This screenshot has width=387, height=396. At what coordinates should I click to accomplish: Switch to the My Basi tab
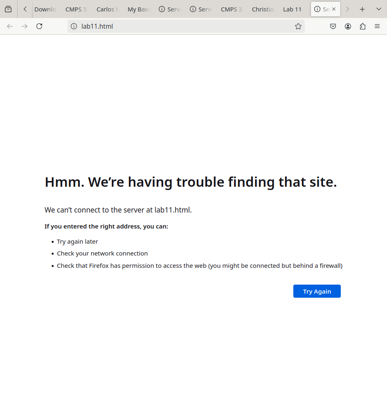point(139,9)
